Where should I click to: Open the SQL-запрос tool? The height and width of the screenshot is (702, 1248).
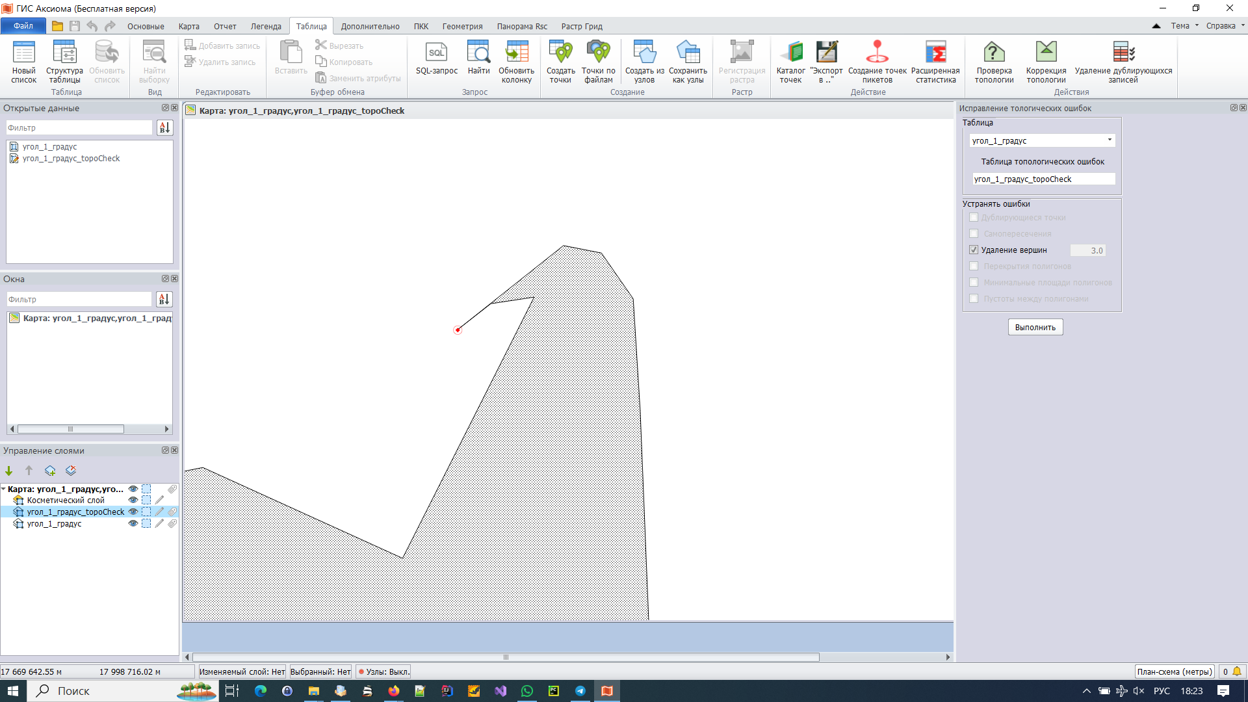[435, 62]
